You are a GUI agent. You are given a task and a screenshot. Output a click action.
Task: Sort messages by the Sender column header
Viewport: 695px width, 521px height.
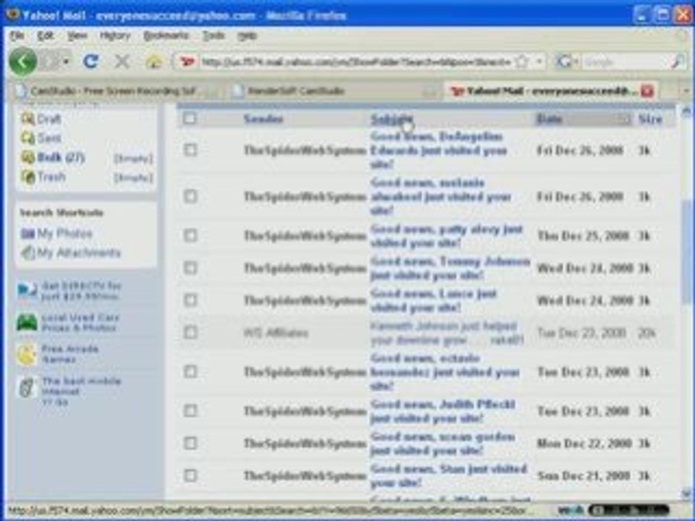pos(264,119)
